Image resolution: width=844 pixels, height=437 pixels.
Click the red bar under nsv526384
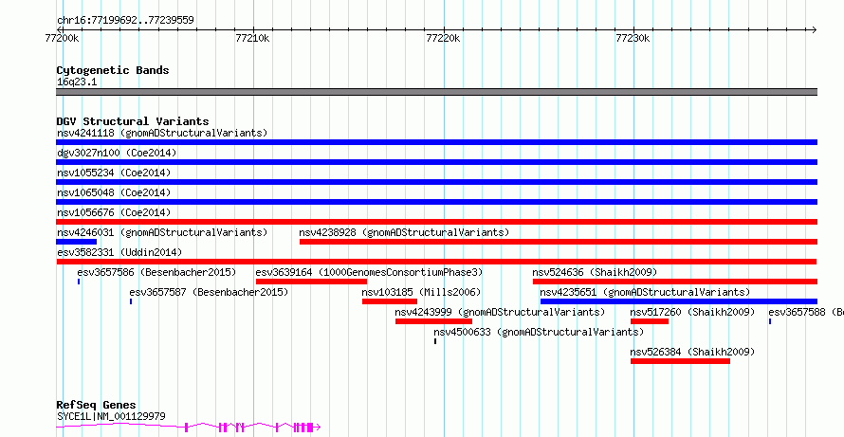coord(680,361)
